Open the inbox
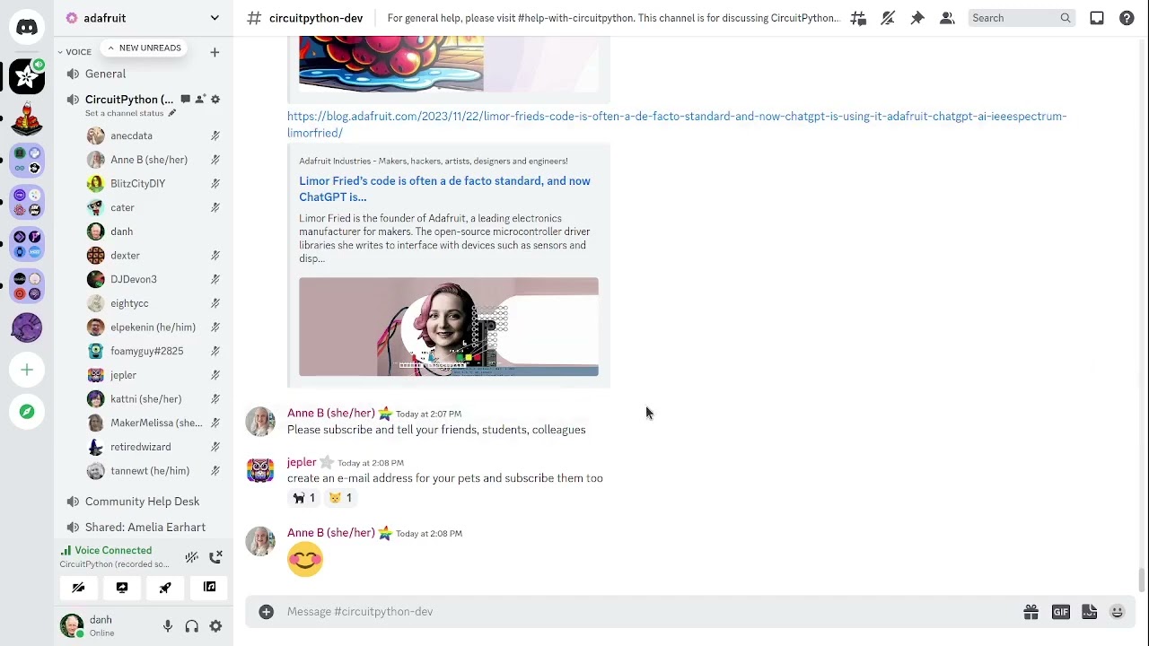Viewport: 1149px width, 646px height. click(1097, 18)
